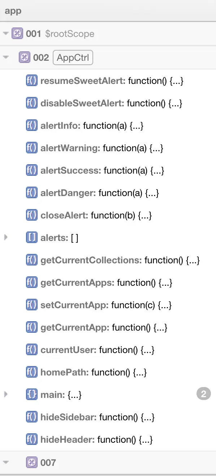Viewport: 216px width, 476px height.
Task: Select the array icon next to alerts
Action: pos(32,238)
